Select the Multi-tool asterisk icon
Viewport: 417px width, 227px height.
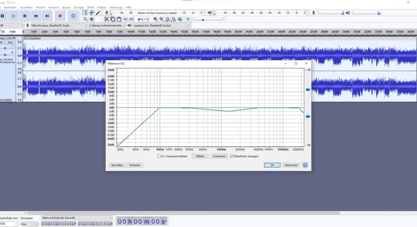[x=92, y=19]
